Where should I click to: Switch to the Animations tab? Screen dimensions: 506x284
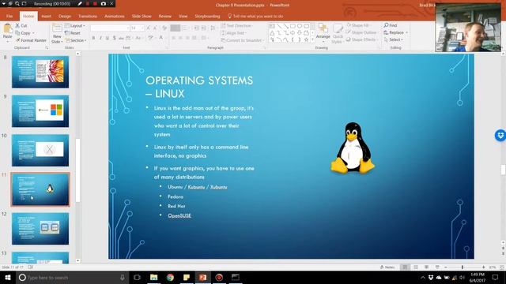114,16
